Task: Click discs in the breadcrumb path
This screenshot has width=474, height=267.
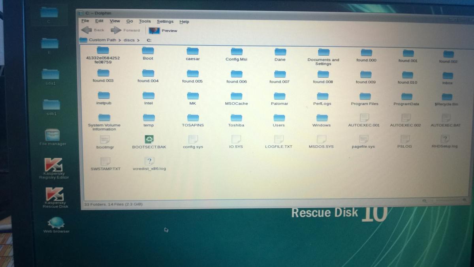Action: (129, 40)
